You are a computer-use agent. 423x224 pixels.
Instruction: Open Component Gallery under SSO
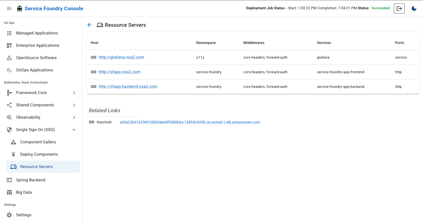(x=38, y=142)
